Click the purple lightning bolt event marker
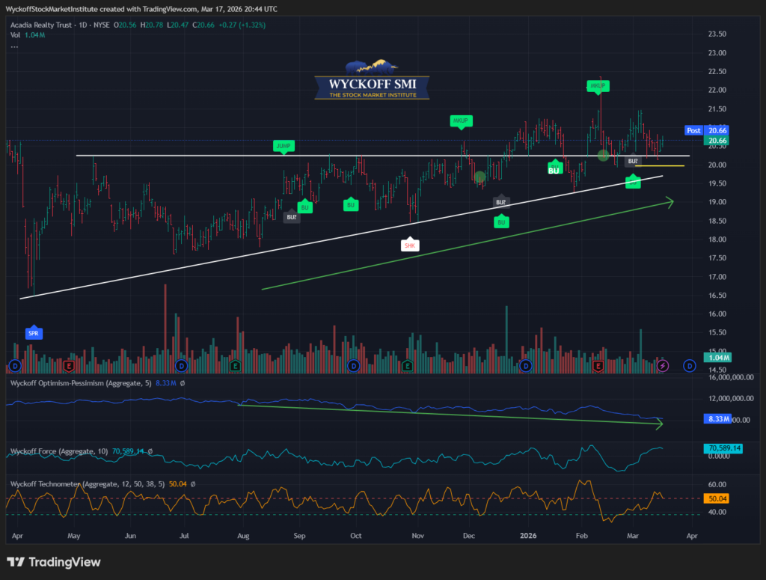Screen dimensions: 766x580 664,366
